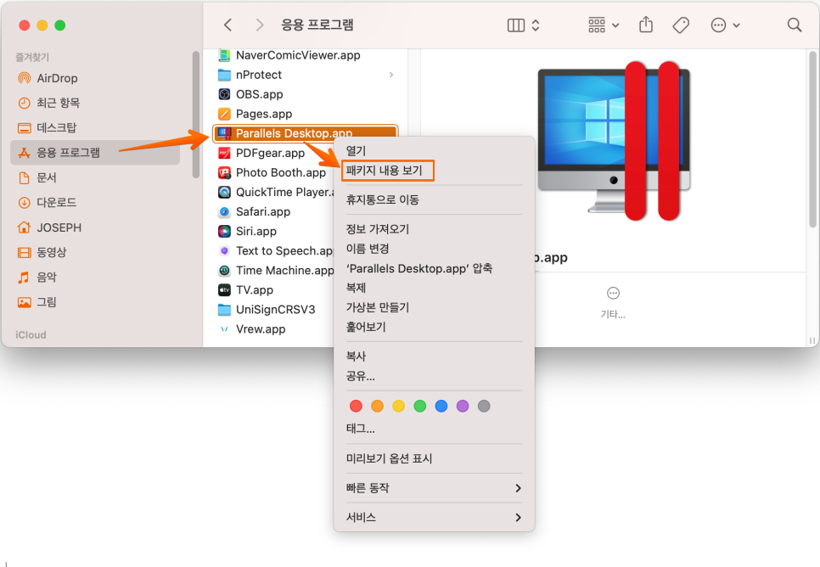The width and height of the screenshot is (820, 567).
Task: Click the preview pane scrollbar
Action: (x=812, y=139)
